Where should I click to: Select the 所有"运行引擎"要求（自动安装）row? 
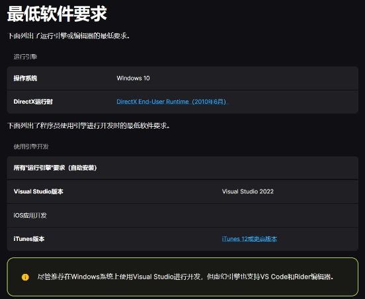[182, 168]
